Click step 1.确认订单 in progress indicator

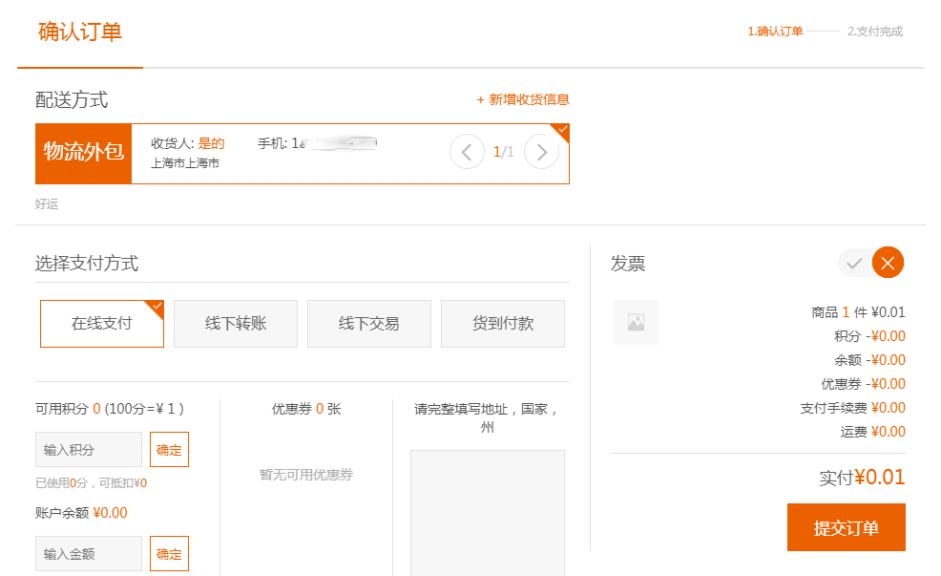(775, 32)
